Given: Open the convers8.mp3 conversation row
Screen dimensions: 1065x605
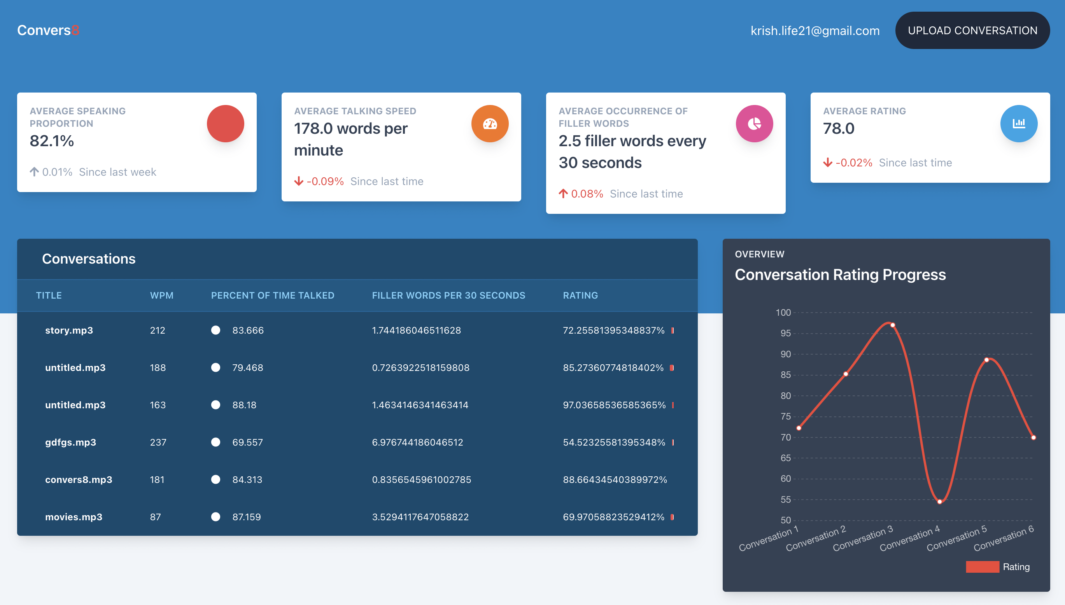Looking at the screenshot, I should click(79, 479).
